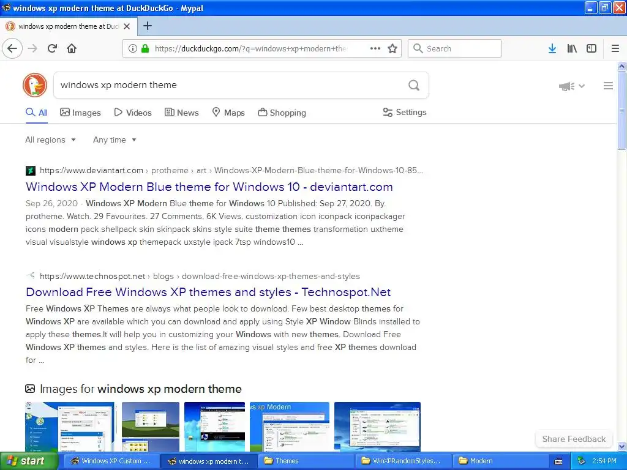Go back with the browser back arrow
Image resolution: width=627 pixels, height=470 pixels.
[x=12, y=49]
